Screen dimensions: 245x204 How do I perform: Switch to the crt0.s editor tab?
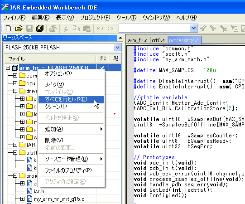click(158, 40)
